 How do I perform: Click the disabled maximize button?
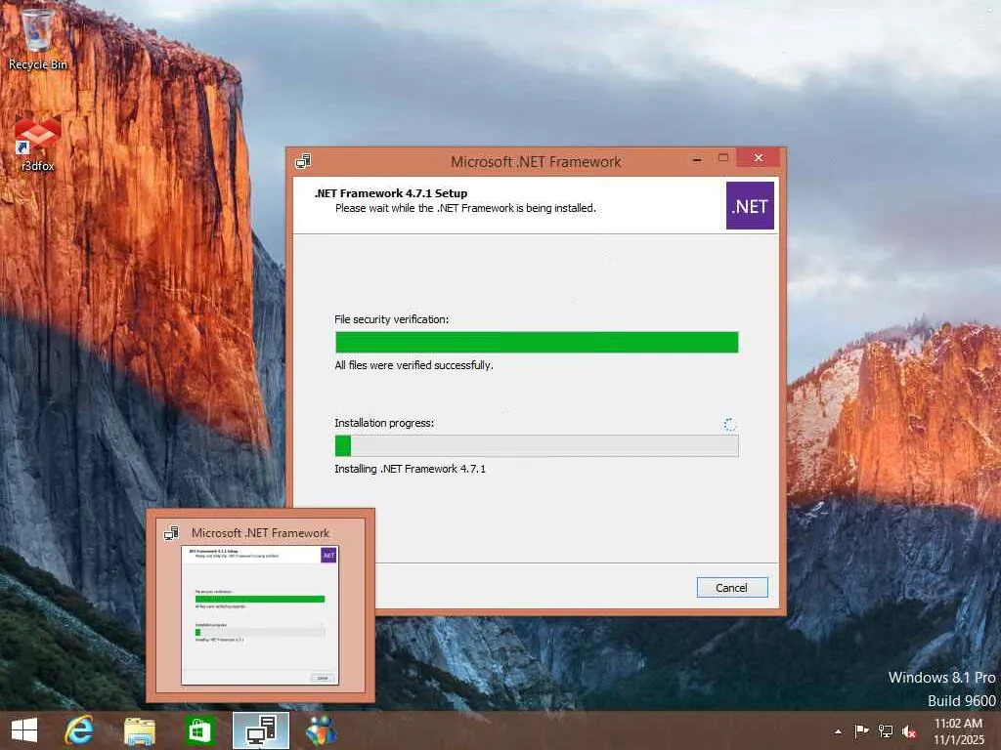click(x=723, y=157)
